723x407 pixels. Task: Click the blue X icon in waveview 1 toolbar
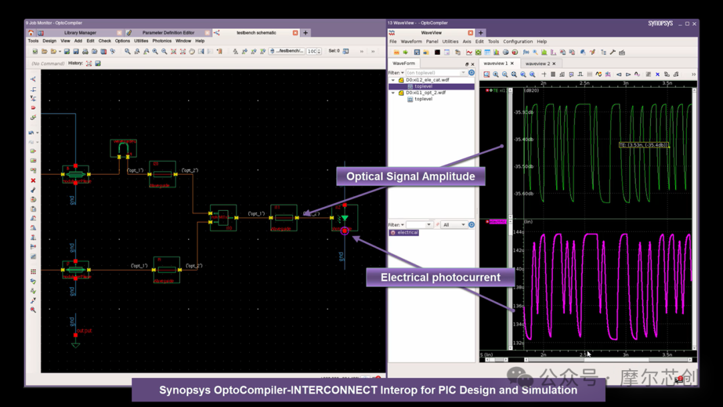click(657, 74)
